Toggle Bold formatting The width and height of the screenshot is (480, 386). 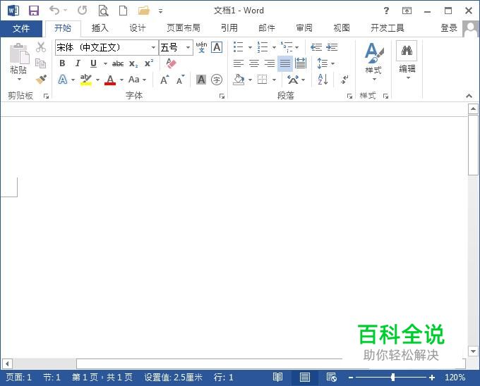pyautogui.click(x=62, y=63)
